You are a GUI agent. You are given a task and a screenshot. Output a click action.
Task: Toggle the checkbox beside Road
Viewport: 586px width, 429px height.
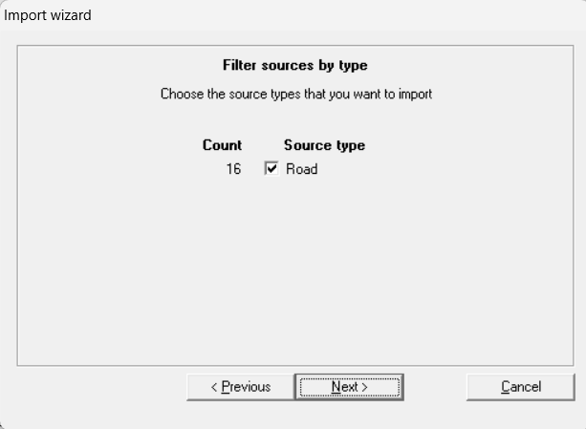[271, 169]
